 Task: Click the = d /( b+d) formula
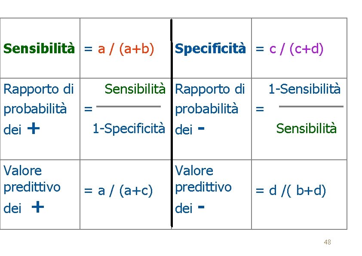[x=291, y=190]
